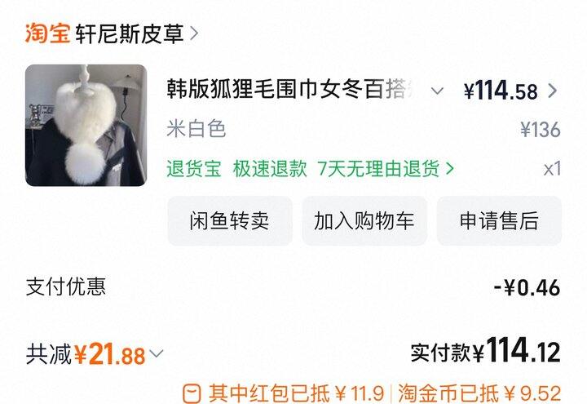Click the chevron next to 轩尼斯皮草

(x=194, y=33)
